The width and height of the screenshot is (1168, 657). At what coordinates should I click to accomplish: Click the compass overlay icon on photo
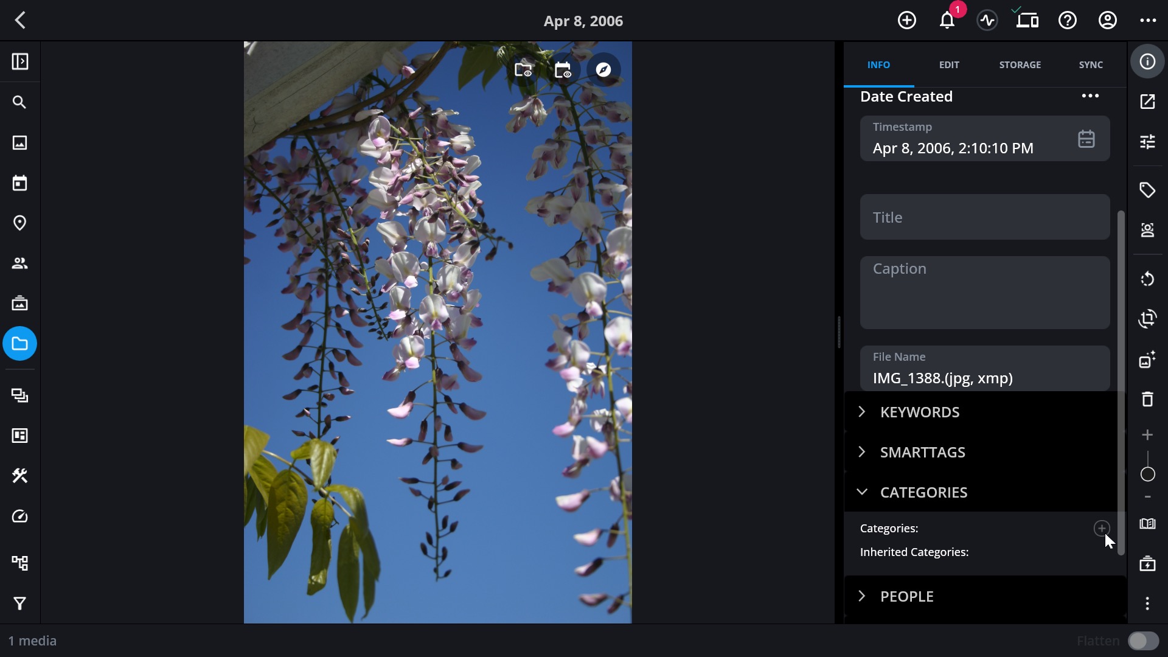coord(603,70)
